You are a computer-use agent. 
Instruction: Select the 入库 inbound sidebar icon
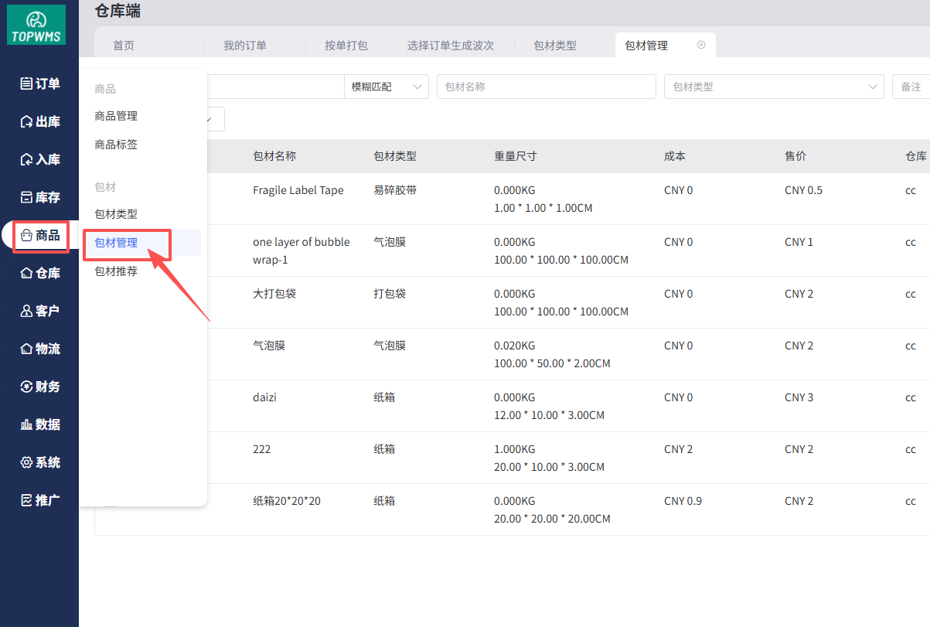[x=26, y=159]
